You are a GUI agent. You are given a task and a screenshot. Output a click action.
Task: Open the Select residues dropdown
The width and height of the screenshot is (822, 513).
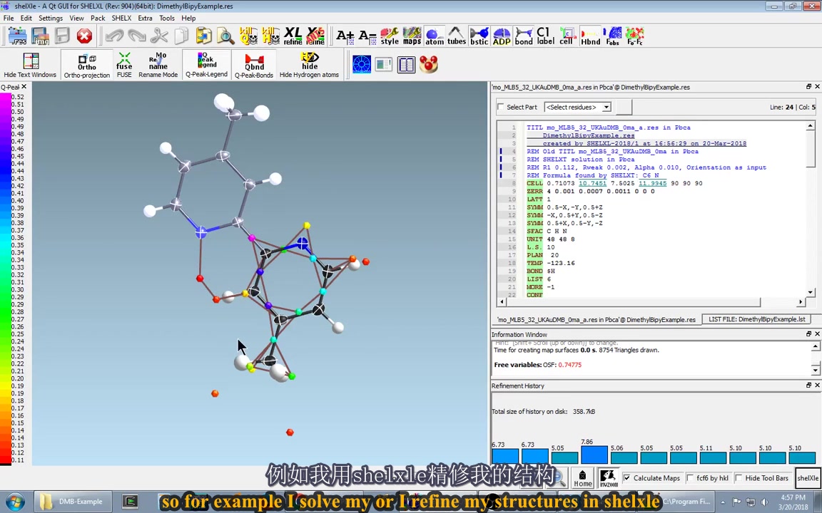tap(577, 107)
